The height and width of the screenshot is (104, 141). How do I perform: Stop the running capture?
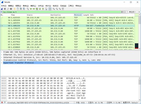tap(5, 9)
